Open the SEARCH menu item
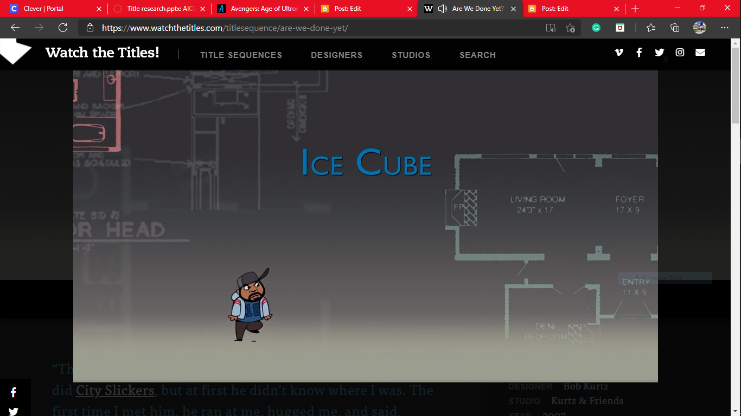The width and height of the screenshot is (741, 416). pyautogui.click(x=477, y=55)
